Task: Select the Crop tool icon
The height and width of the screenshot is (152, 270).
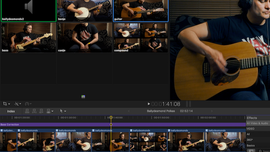Action: point(5,104)
